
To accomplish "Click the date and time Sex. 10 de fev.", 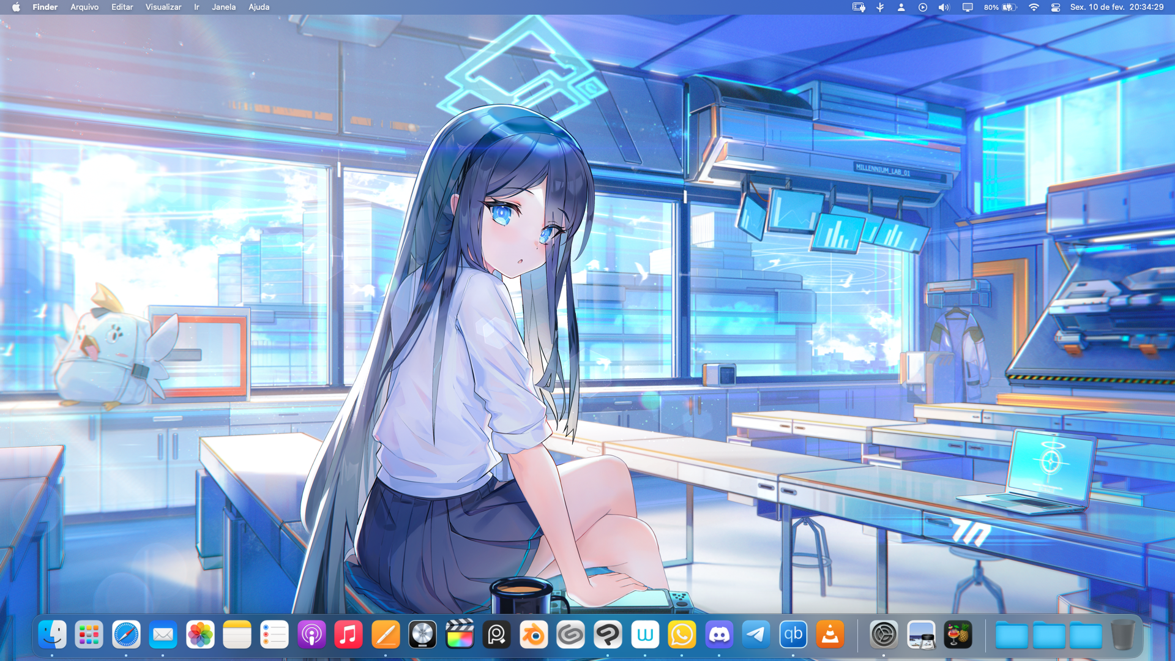I will [1117, 7].
